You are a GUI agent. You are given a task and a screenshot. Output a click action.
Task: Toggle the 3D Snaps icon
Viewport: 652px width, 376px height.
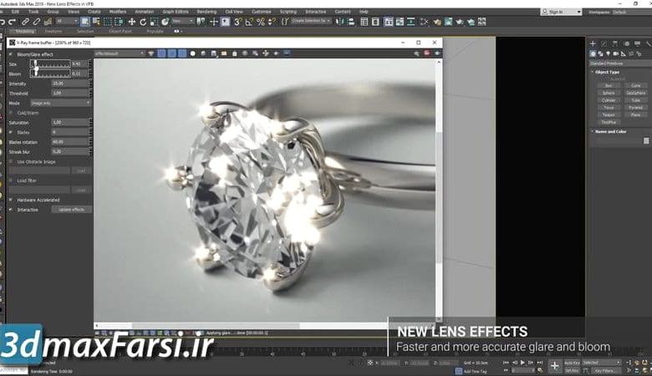coord(238,22)
